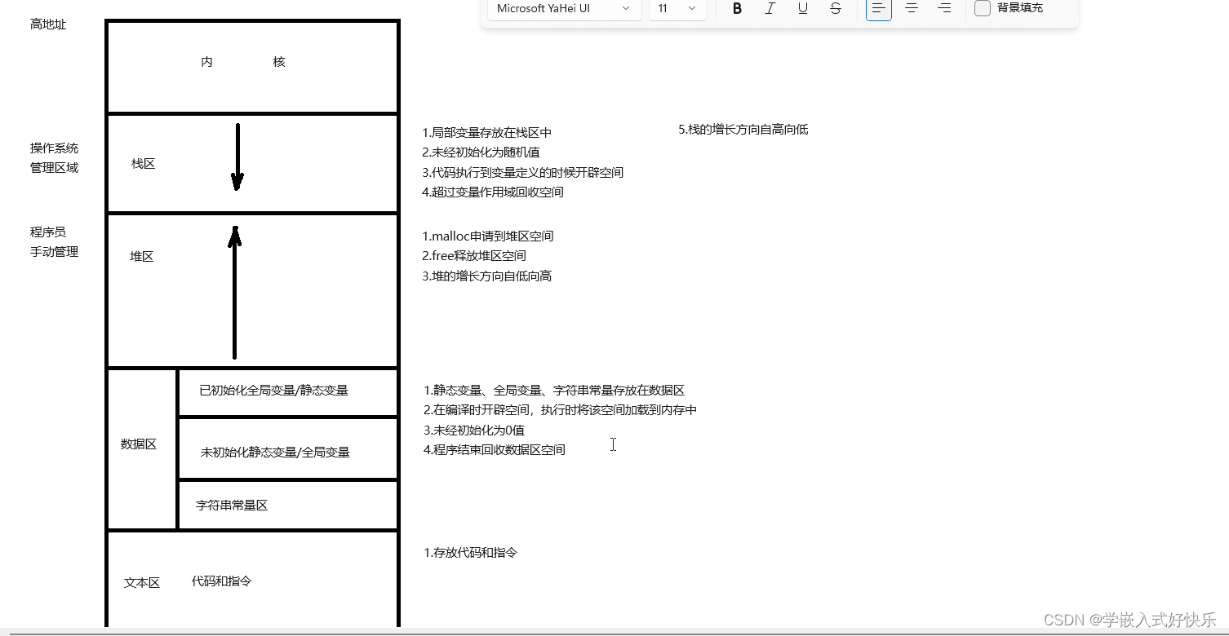Image resolution: width=1229 pixels, height=636 pixels.
Task: Click the 堆区 label
Action: pos(142,257)
